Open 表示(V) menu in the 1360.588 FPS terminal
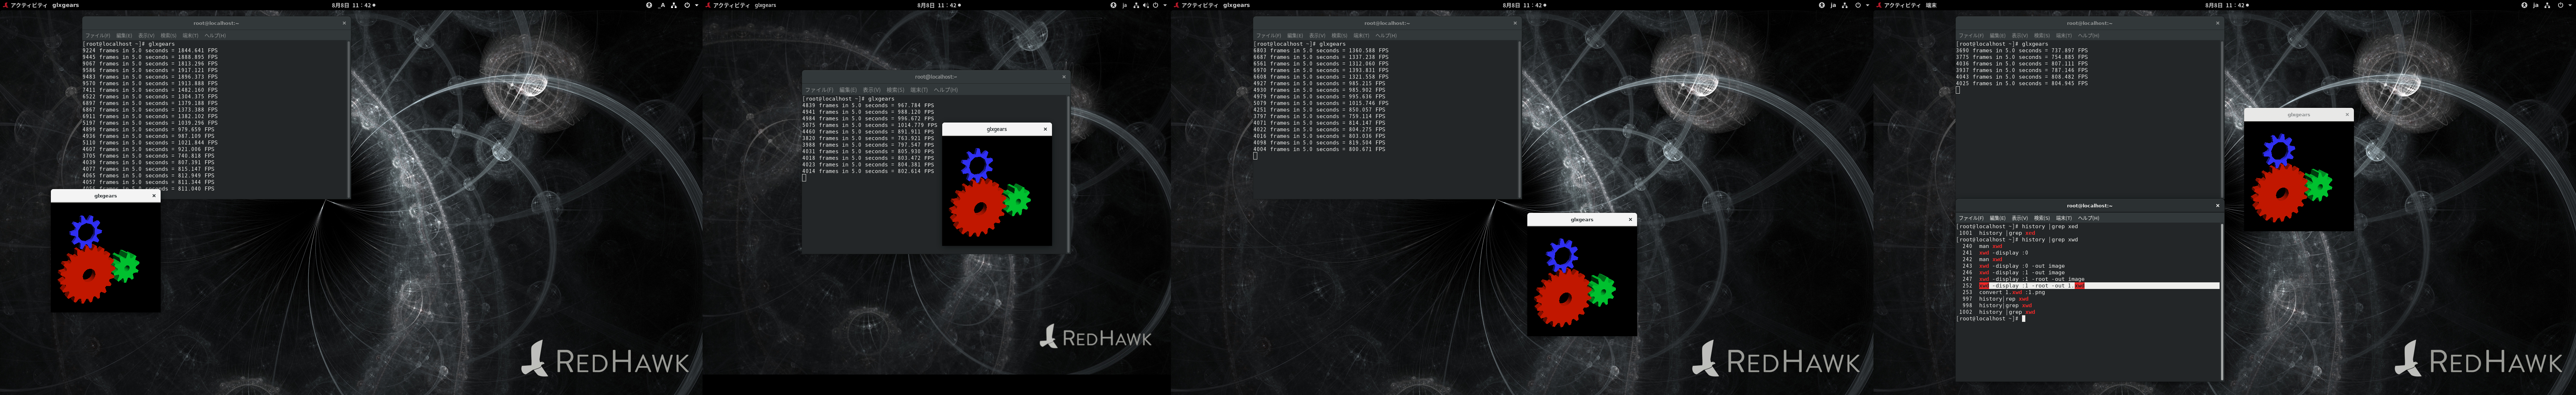Screen dimensions: 2576x395 pos(1317,35)
